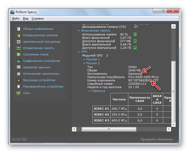
Task: Click the Звуковые устройства speaker icon
Action: tap(18, 80)
